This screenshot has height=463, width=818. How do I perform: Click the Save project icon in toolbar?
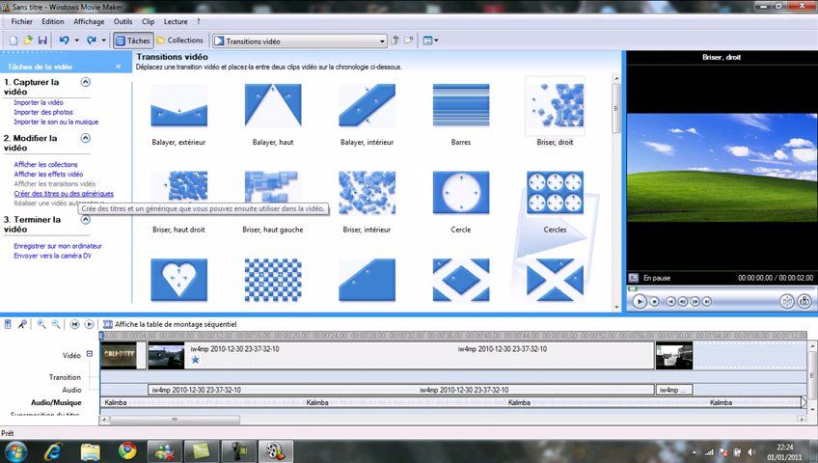(44, 41)
